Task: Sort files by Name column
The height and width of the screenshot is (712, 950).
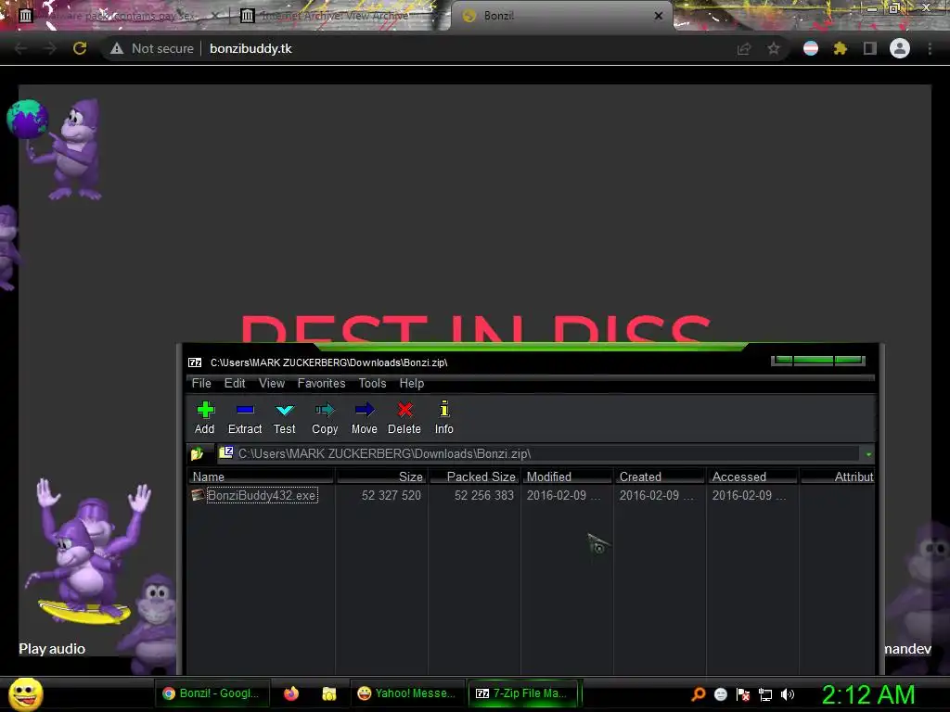Action: tap(261, 477)
